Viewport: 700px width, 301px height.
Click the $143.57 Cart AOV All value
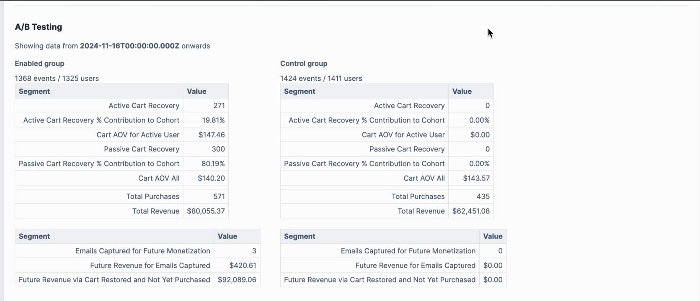(x=476, y=178)
